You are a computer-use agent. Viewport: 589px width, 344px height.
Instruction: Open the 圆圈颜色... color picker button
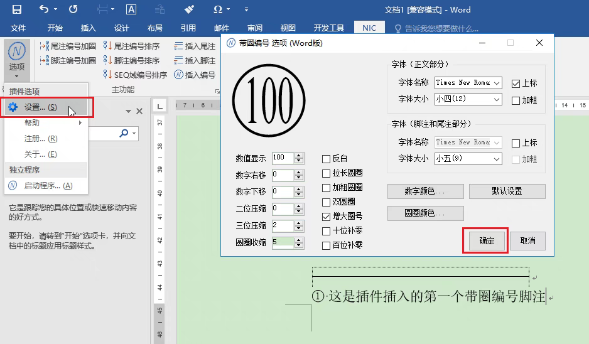(x=425, y=213)
